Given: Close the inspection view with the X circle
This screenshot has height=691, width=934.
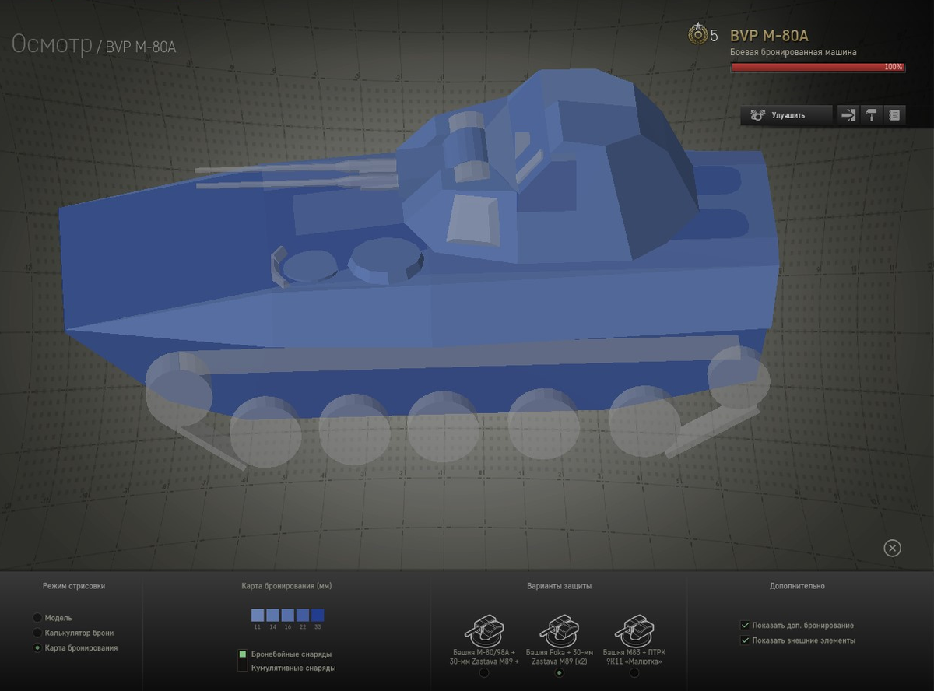Looking at the screenshot, I should pos(893,548).
